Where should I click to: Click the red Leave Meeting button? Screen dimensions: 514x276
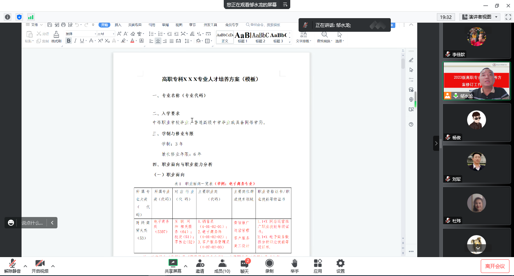point(495,266)
